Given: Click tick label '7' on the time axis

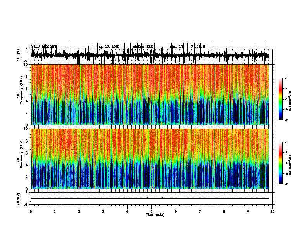Looking at the screenshot, I should 200,211.
